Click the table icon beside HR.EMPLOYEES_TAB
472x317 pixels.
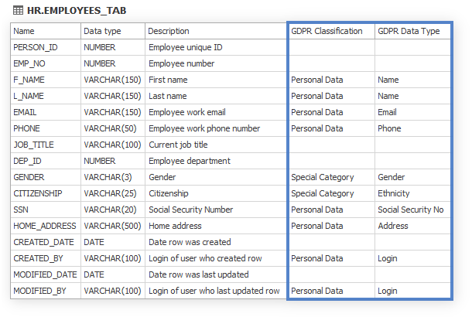click(18, 11)
